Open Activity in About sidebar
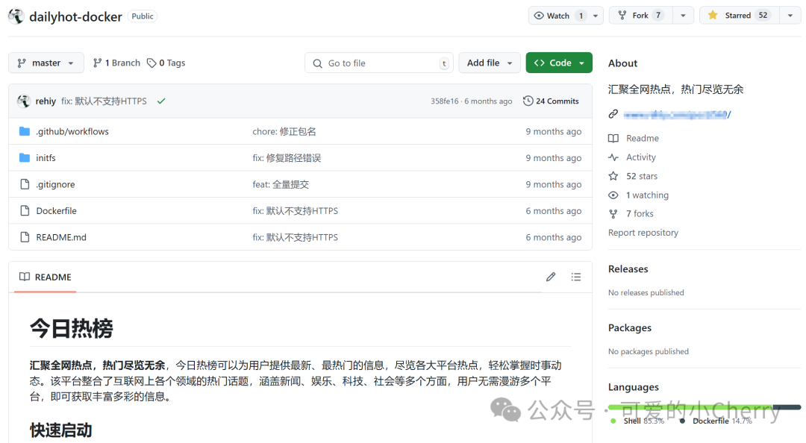 click(x=641, y=157)
